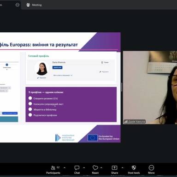Expand the React options chevron
Image resolution: width=177 pixels, height=177 pixels.
(101, 168)
